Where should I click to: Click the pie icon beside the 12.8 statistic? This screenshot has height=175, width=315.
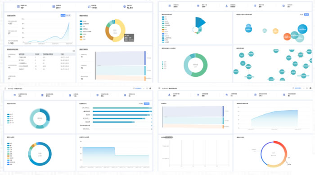pos(125,7)
